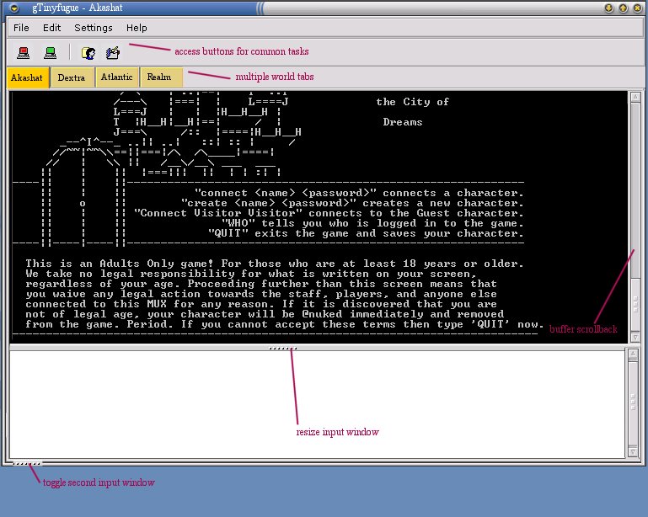Click the text "the City of"
This screenshot has width=648, height=517.
pos(412,102)
